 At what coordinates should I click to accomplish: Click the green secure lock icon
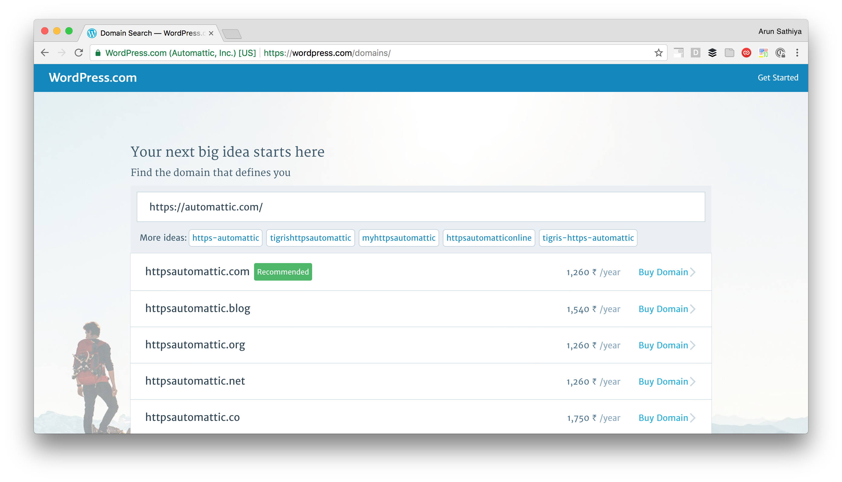98,53
